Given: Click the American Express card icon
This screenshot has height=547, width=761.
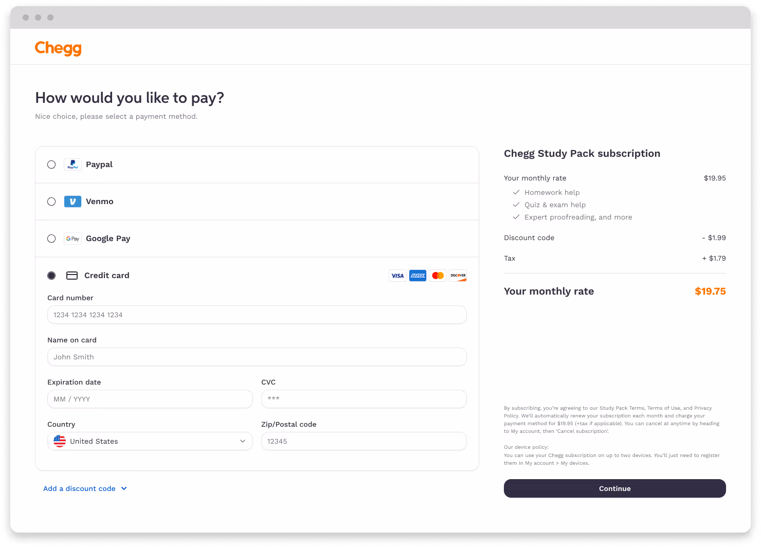Looking at the screenshot, I should [x=418, y=276].
